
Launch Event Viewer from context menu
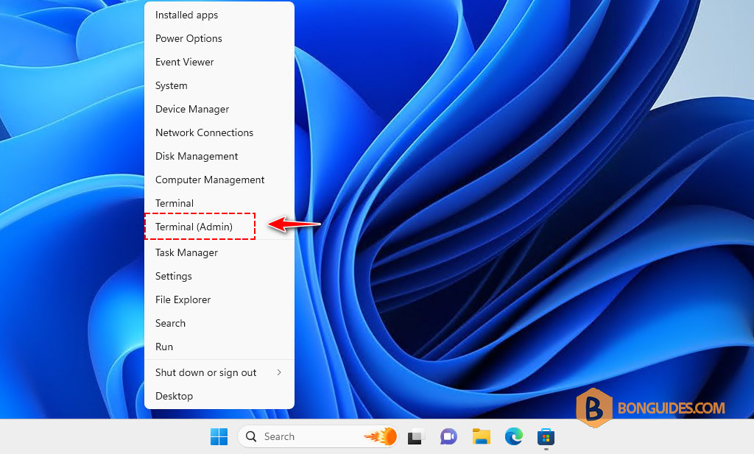[219, 63]
